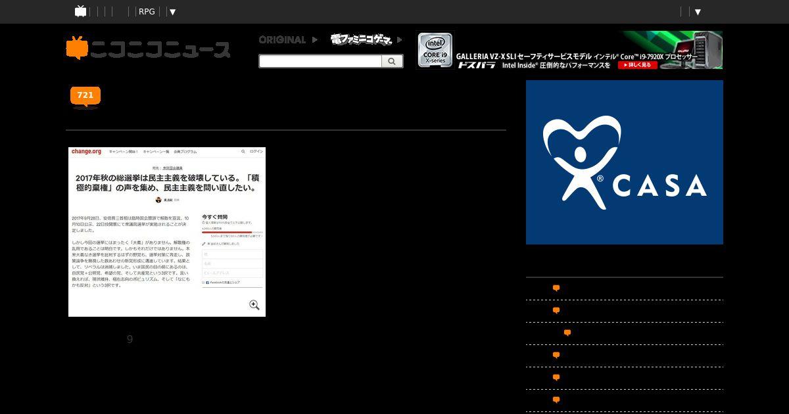This screenshot has height=414, width=789.
Task: Open the GALLERIA VZ-X SLI banner ad
Action: (570, 50)
